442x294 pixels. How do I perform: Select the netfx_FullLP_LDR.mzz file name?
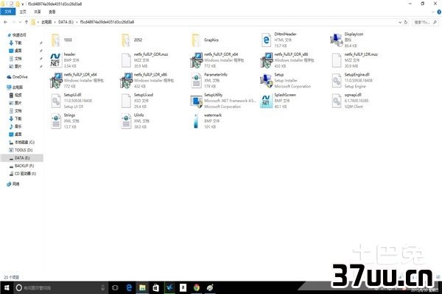tap(361, 54)
